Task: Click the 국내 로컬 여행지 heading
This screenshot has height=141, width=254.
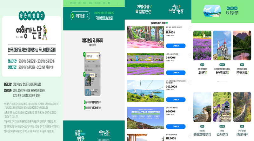Action: coord(232,13)
